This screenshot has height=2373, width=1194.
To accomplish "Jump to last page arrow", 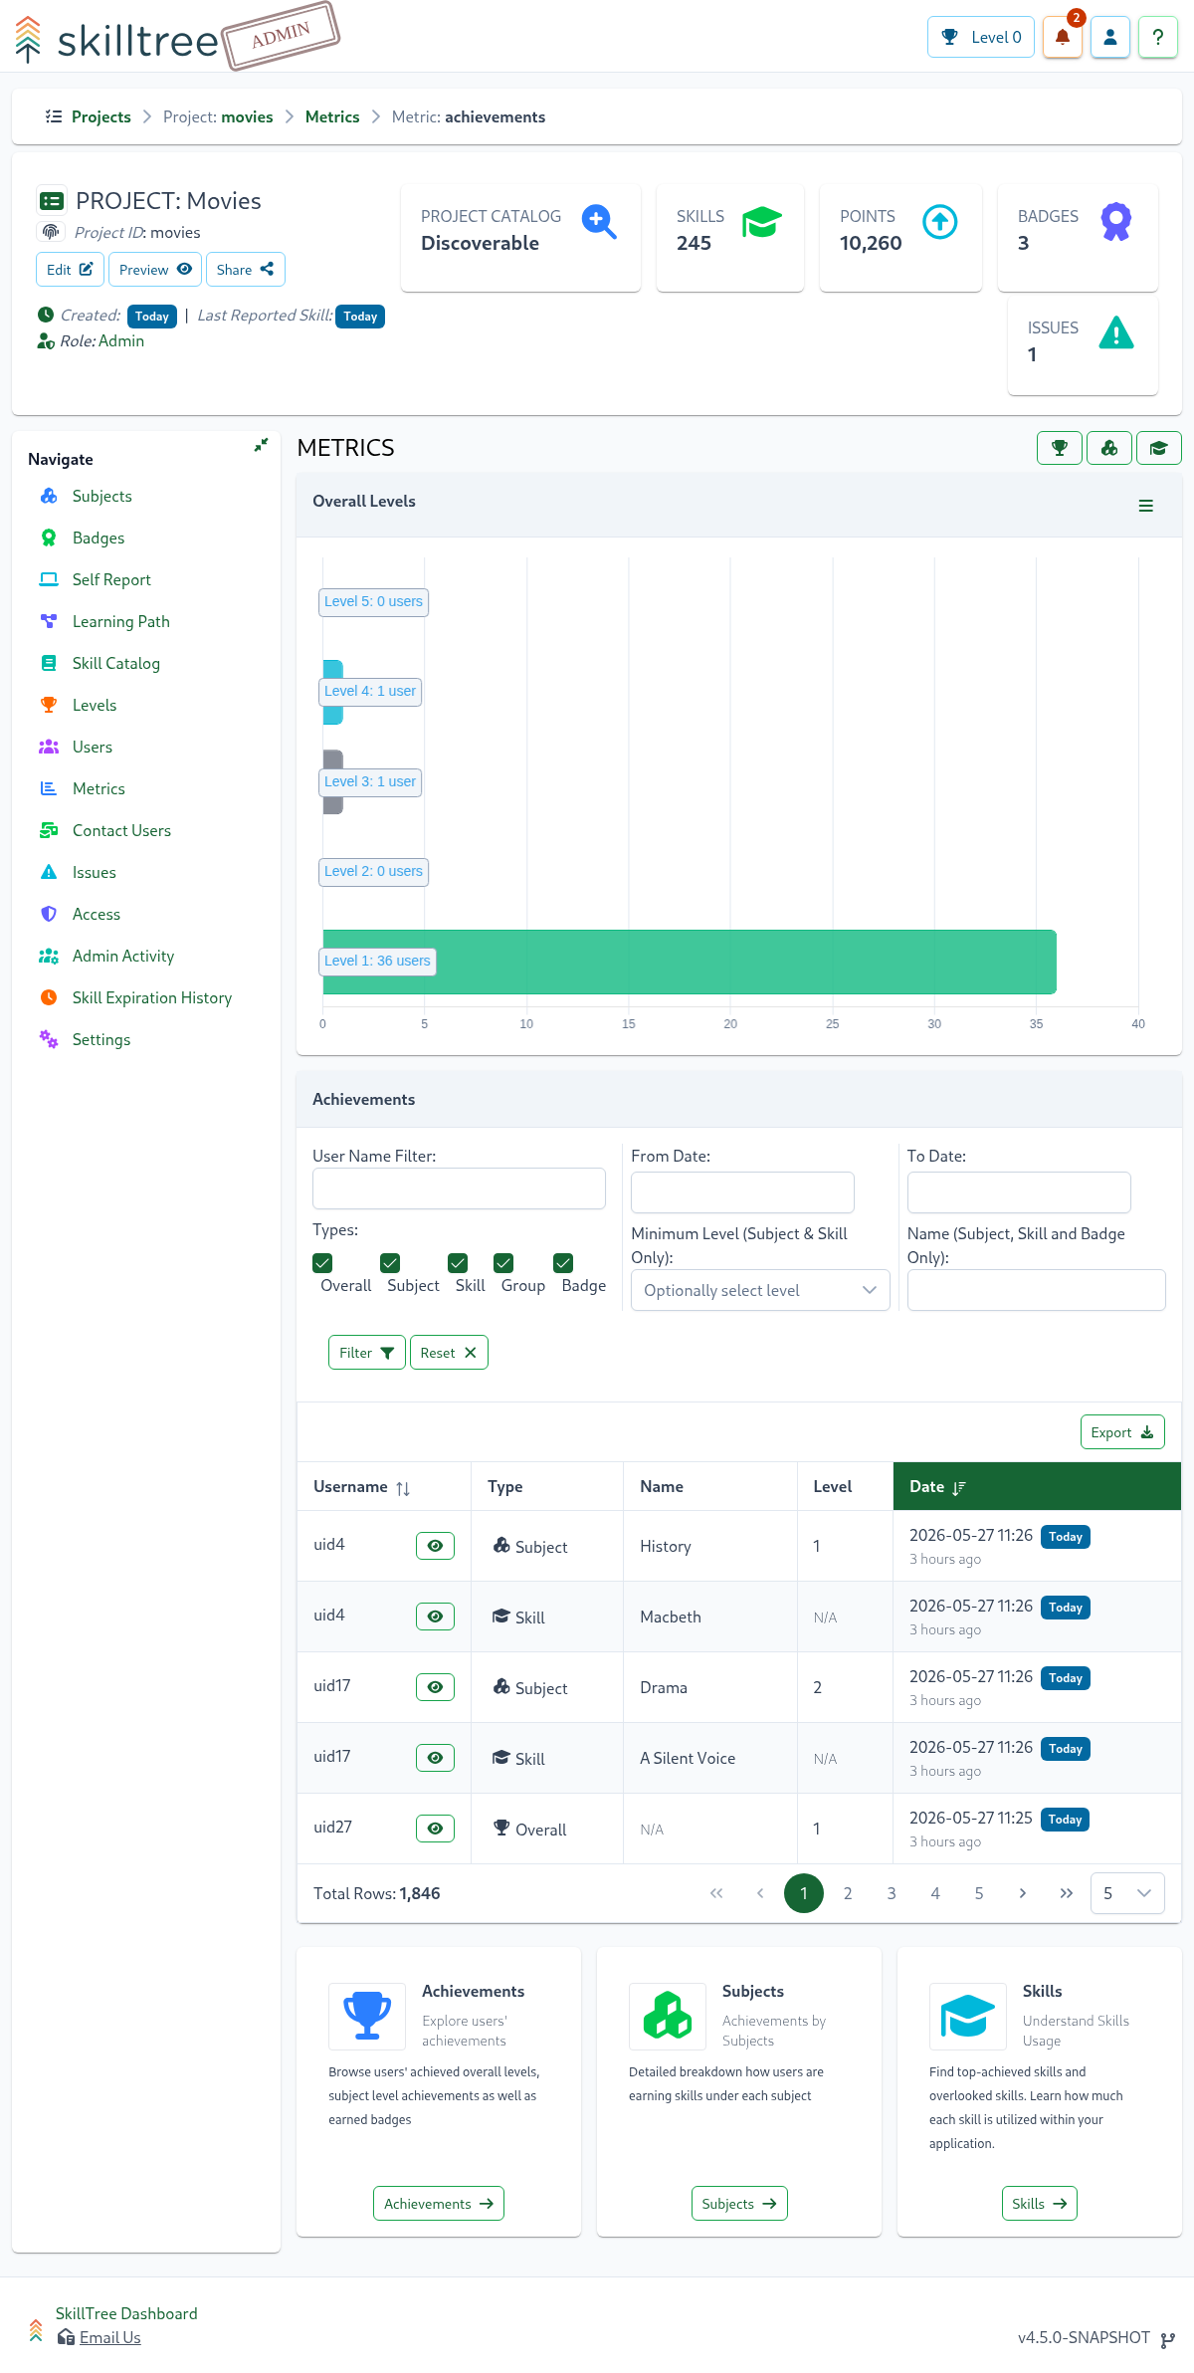I will tap(1067, 1893).
